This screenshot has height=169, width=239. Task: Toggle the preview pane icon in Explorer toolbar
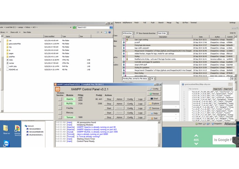106,32
